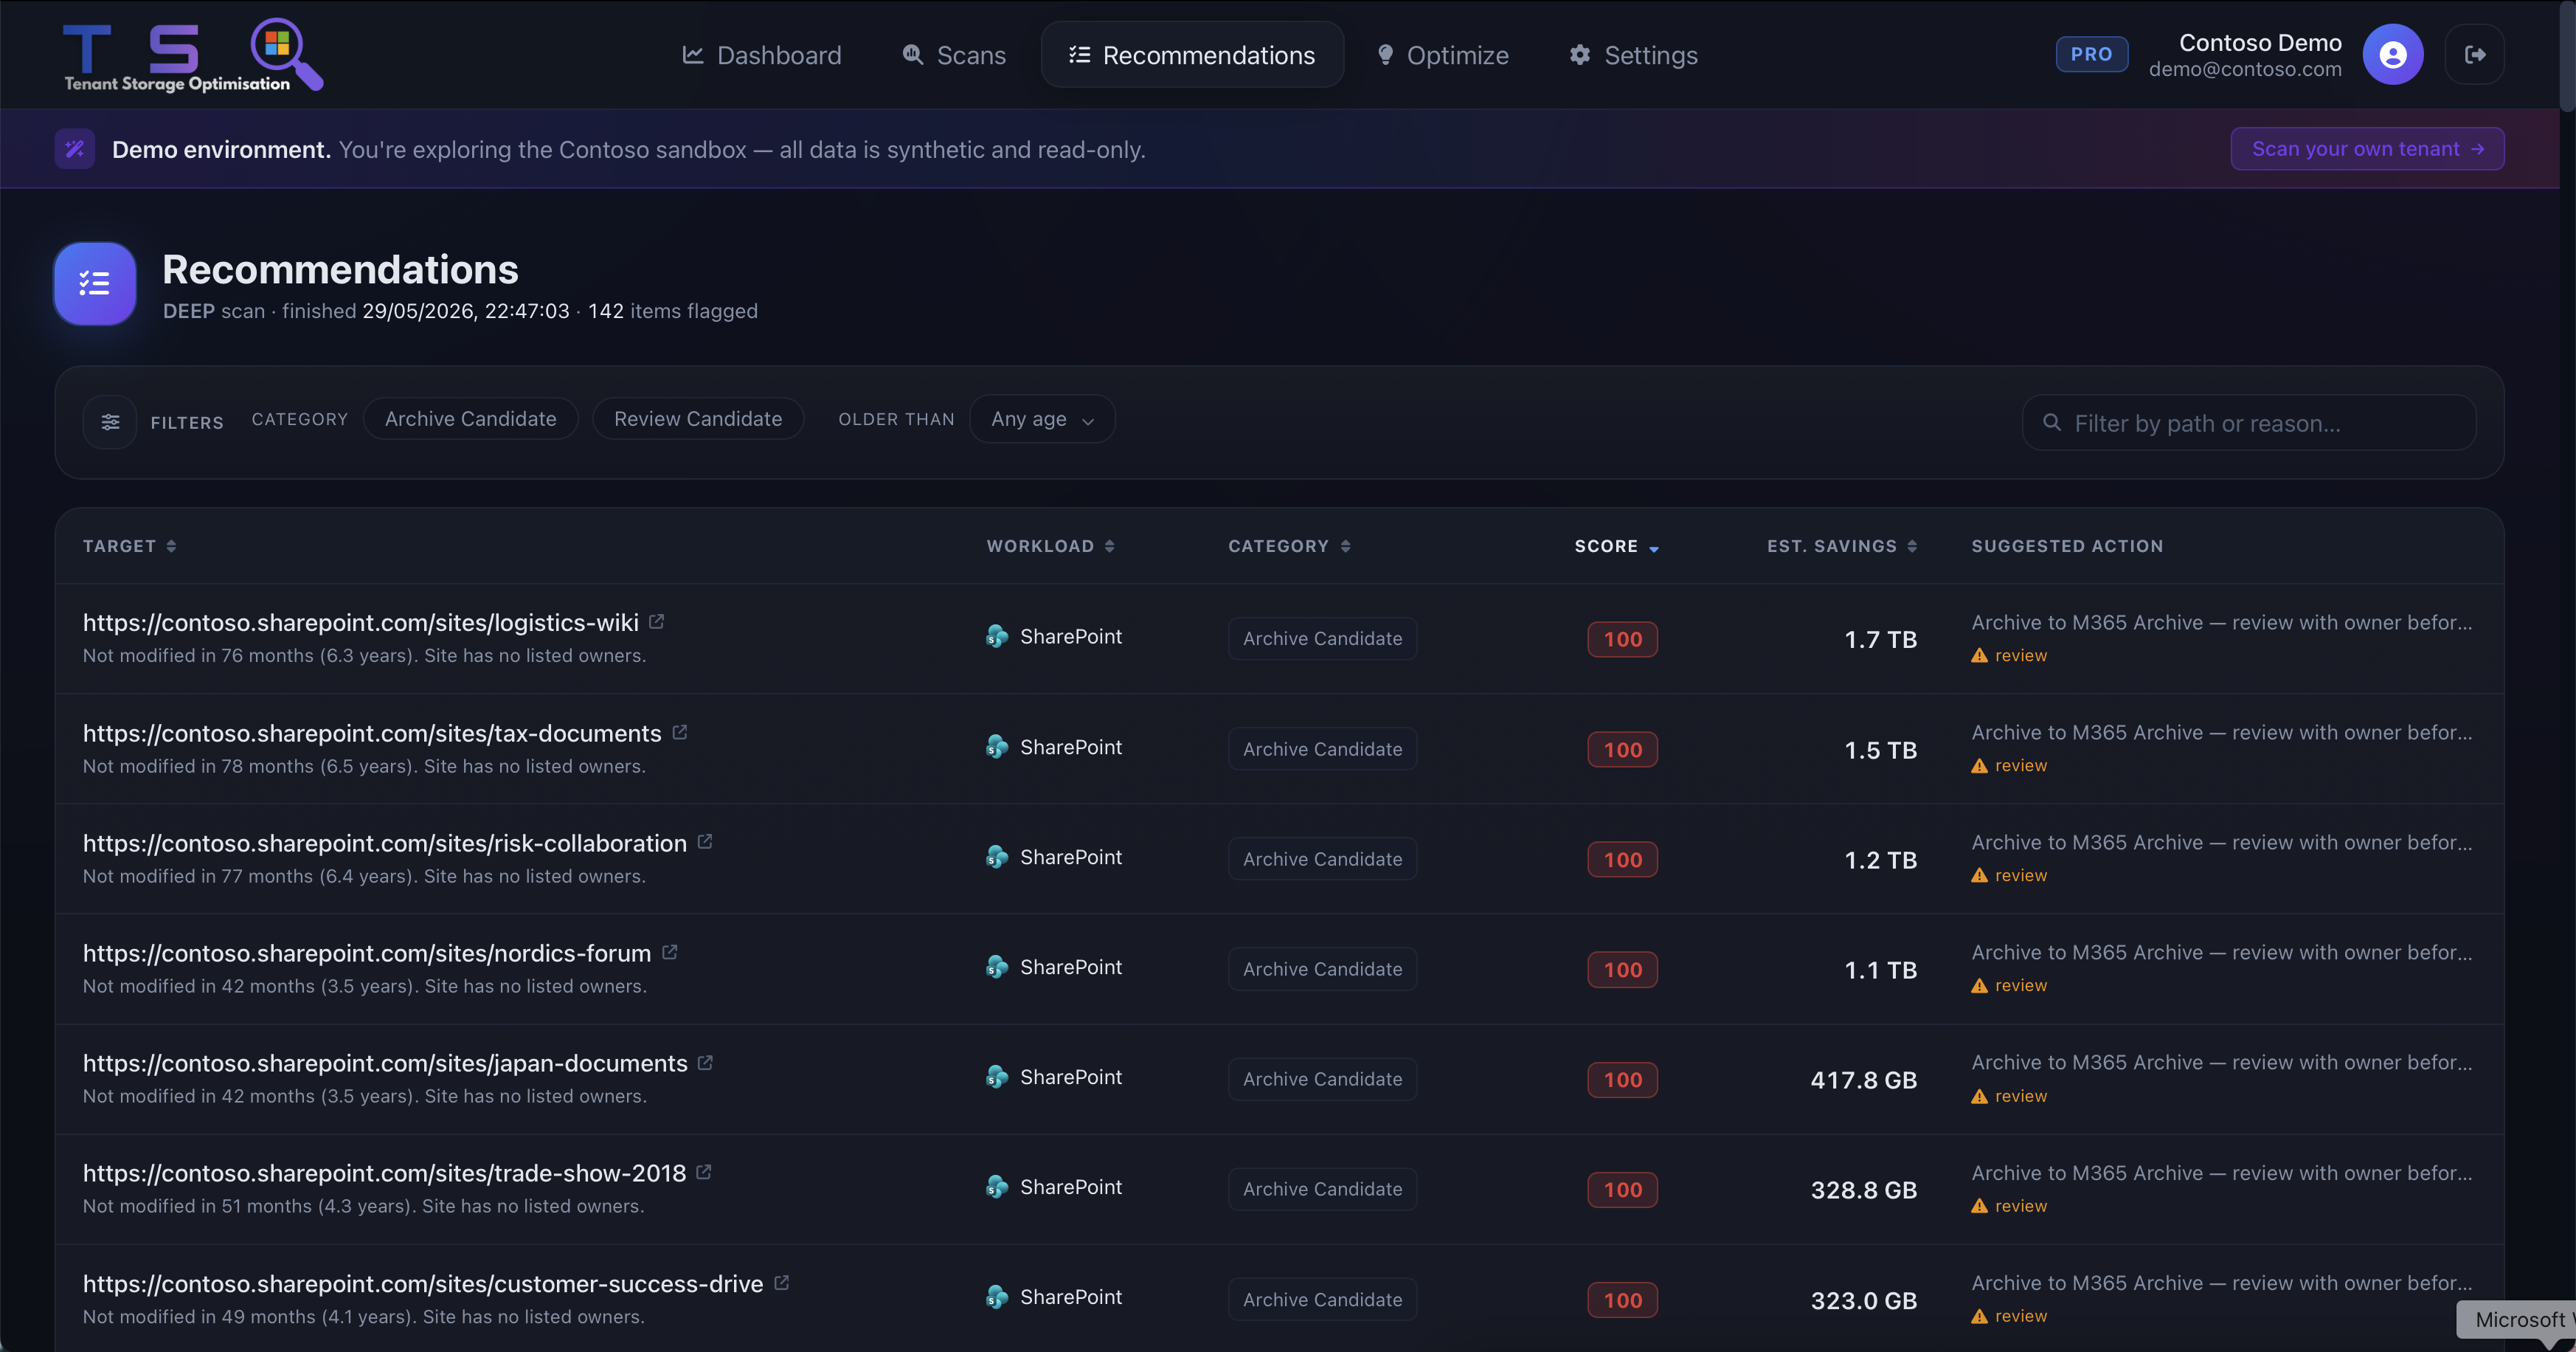
Task: Click SharePoint icon in logistics-wiki row
Action: pyautogui.click(x=997, y=636)
